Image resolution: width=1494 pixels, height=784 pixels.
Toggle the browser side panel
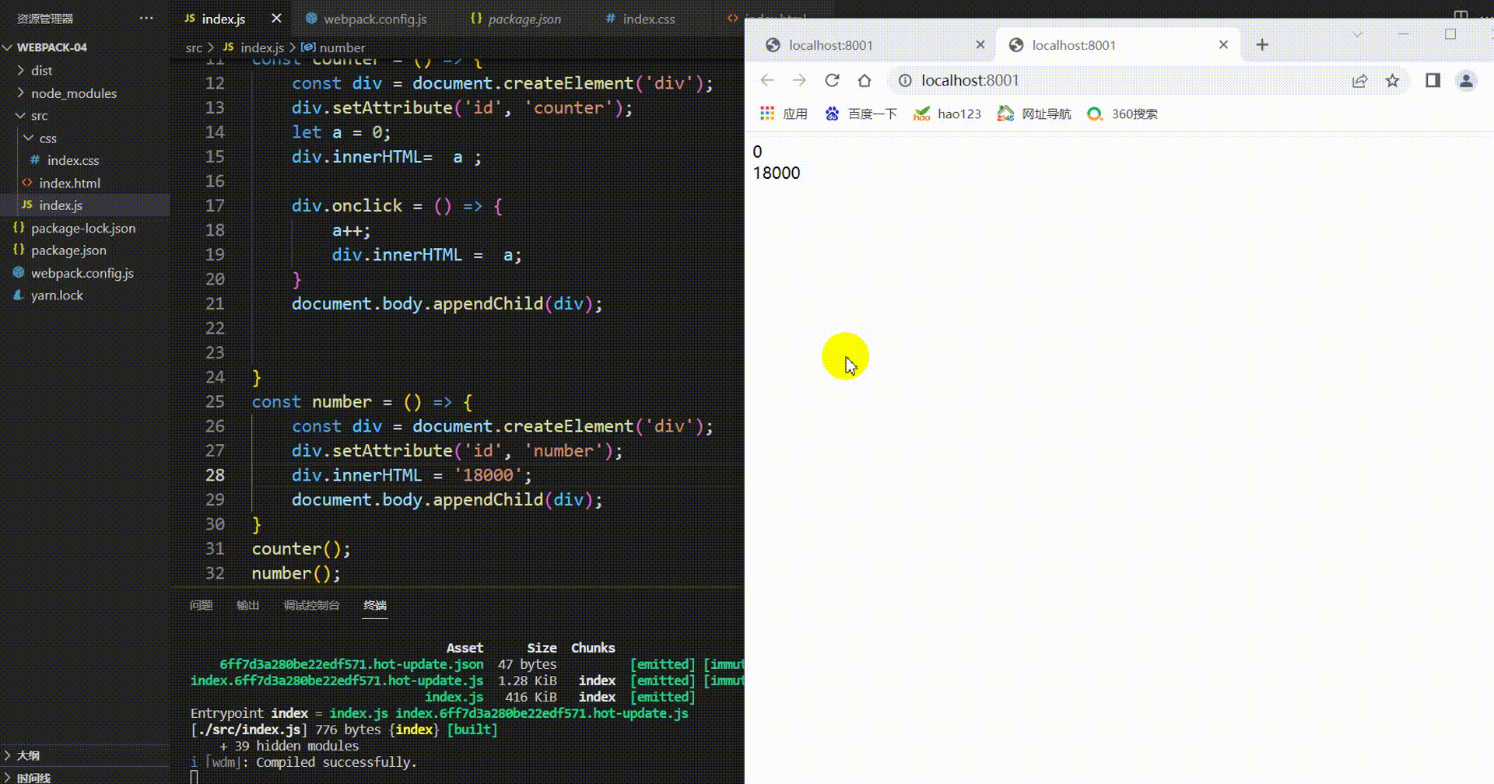coord(1433,80)
